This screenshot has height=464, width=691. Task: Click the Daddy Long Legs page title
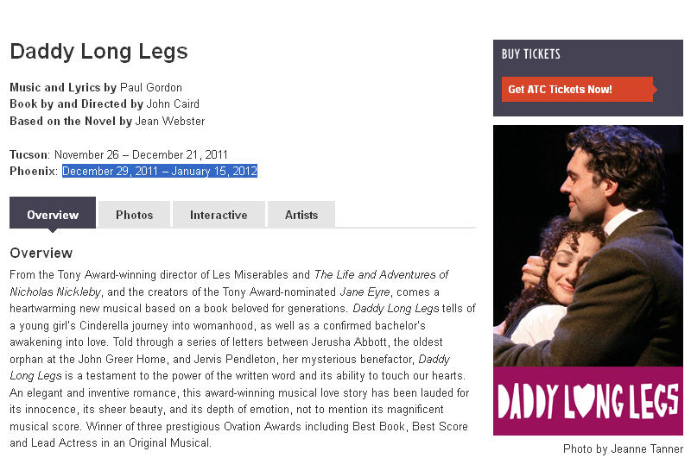[x=98, y=52]
